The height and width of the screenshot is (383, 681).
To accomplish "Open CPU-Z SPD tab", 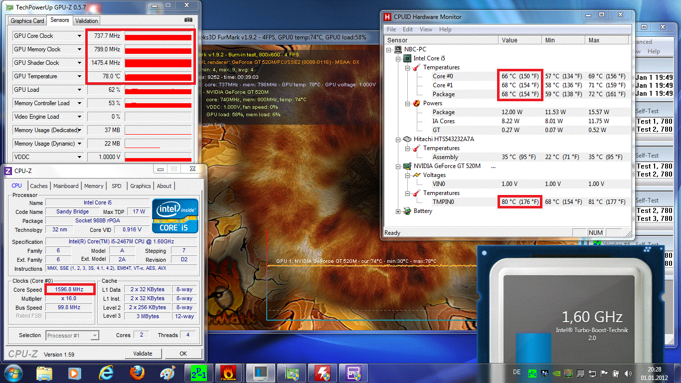I will point(117,186).
